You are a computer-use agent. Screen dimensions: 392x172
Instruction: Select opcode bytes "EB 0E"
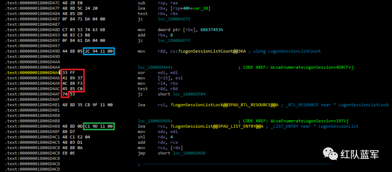(69, 153)
